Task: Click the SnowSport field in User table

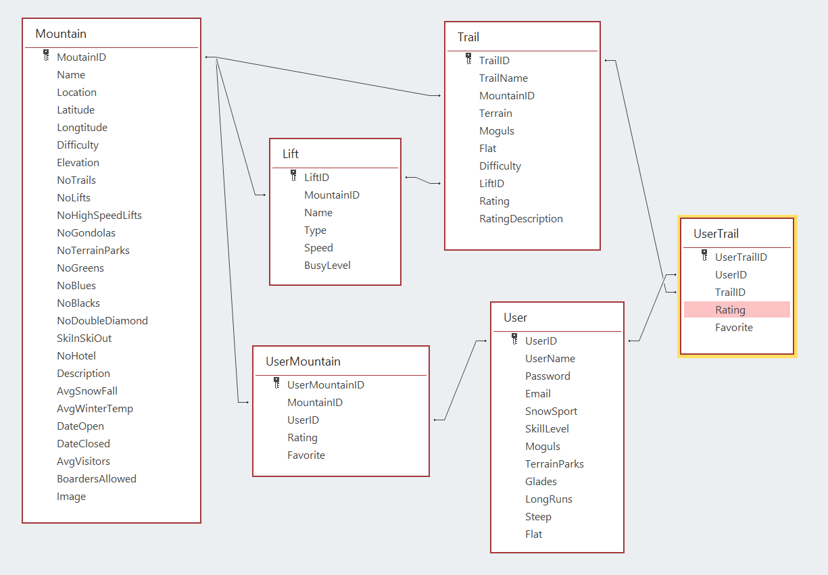Action: (551, 411)
